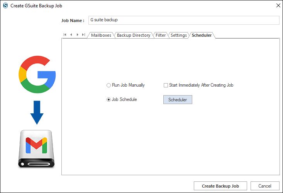Open the Backup Directory tab

click(134, 35)
